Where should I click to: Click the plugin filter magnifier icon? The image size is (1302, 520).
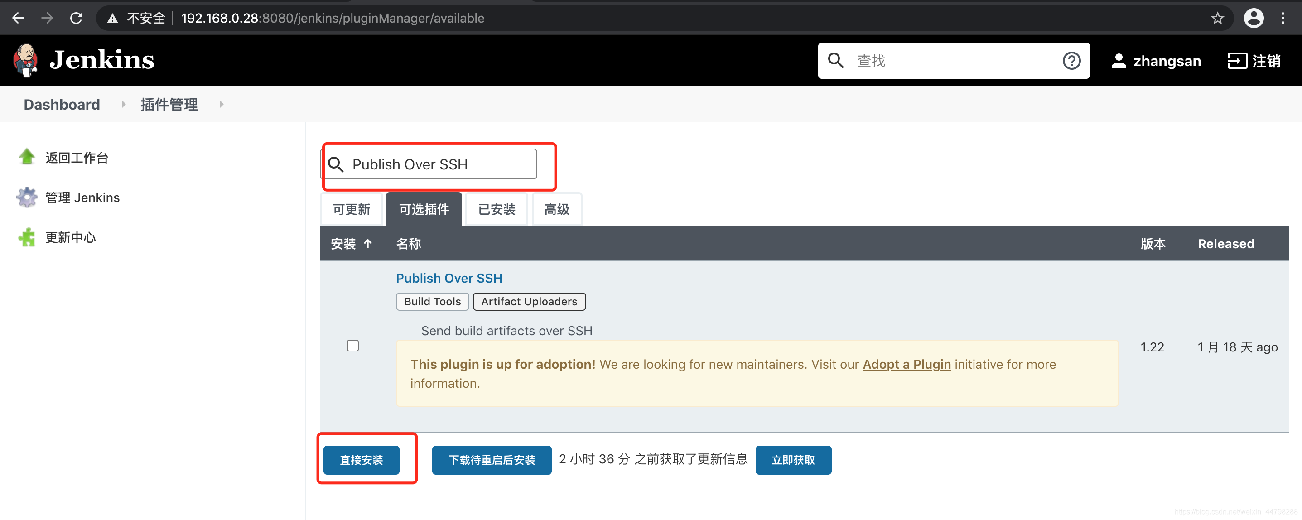336,164
